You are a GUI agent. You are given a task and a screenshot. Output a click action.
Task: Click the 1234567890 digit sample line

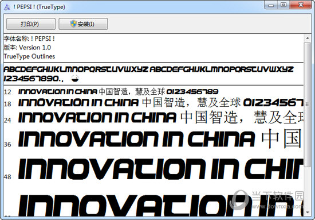(34, 79)
